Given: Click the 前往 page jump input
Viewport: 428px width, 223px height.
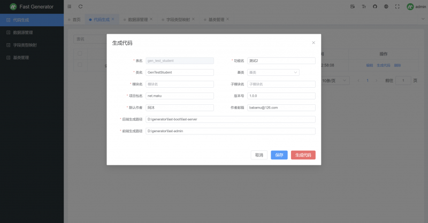Looking at the screenshot, I should pos(403,81).
